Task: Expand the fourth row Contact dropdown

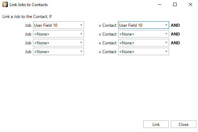Action: (x=144, y=51)
